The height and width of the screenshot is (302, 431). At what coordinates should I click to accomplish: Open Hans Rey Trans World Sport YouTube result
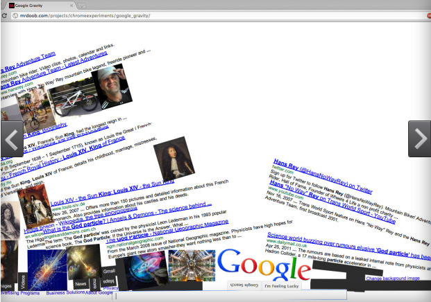click(x=332, y=202)
